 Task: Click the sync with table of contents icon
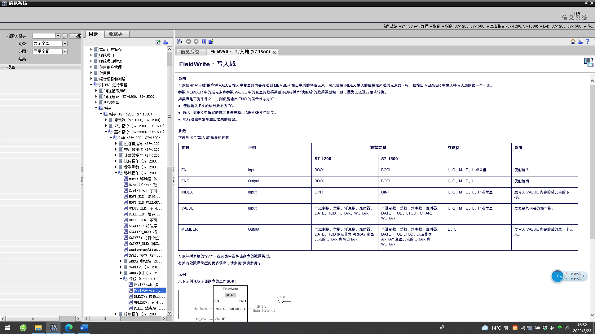(180, 41)
